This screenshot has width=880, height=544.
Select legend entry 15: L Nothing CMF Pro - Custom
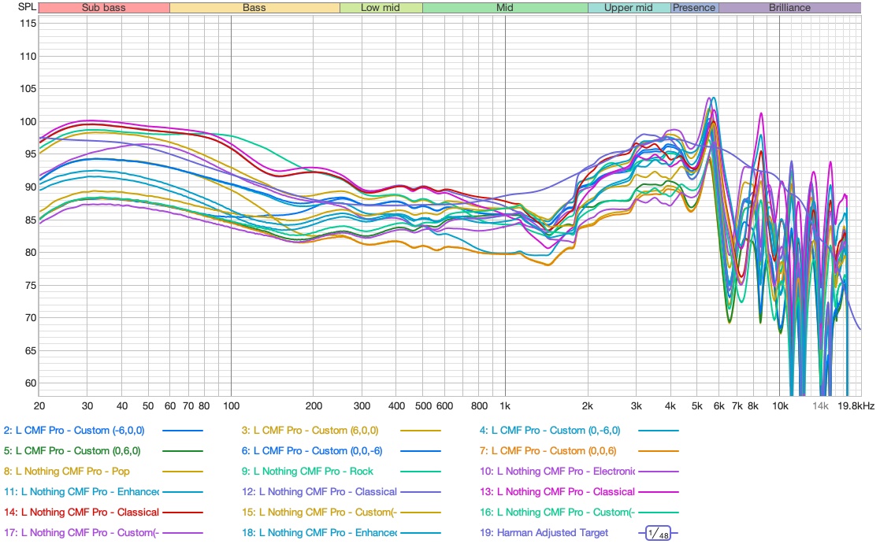[x=319, y=513]
